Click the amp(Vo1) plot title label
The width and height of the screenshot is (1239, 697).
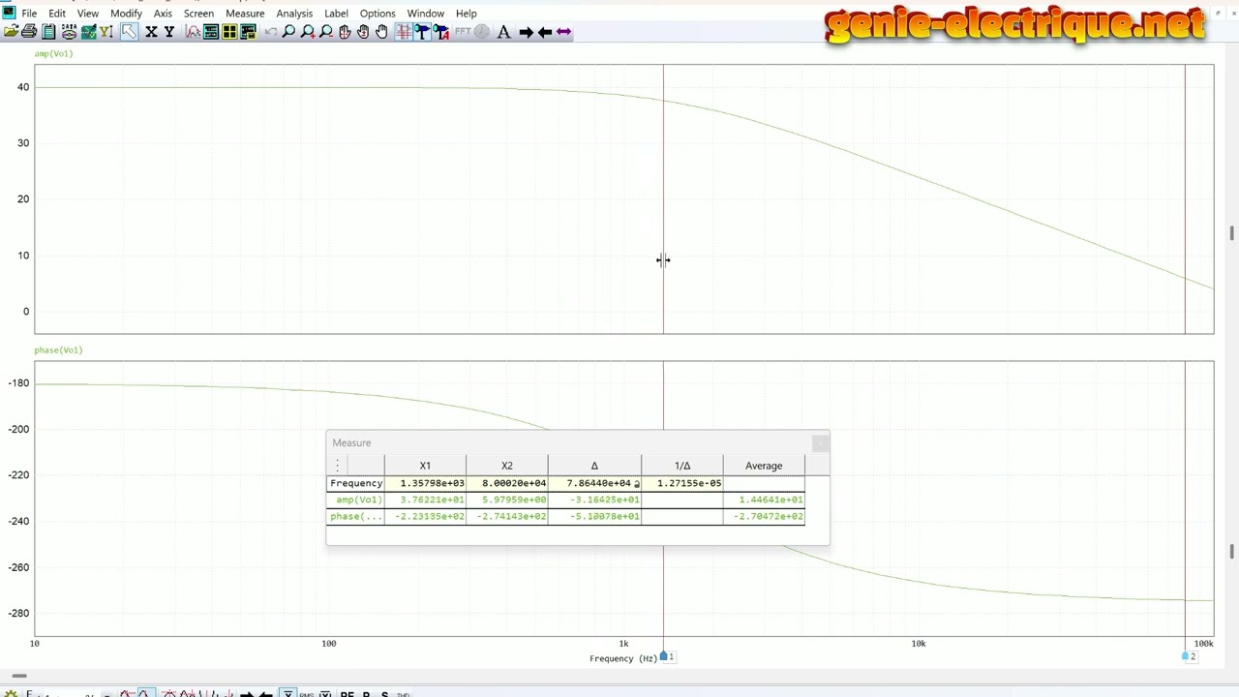point(53,53)
